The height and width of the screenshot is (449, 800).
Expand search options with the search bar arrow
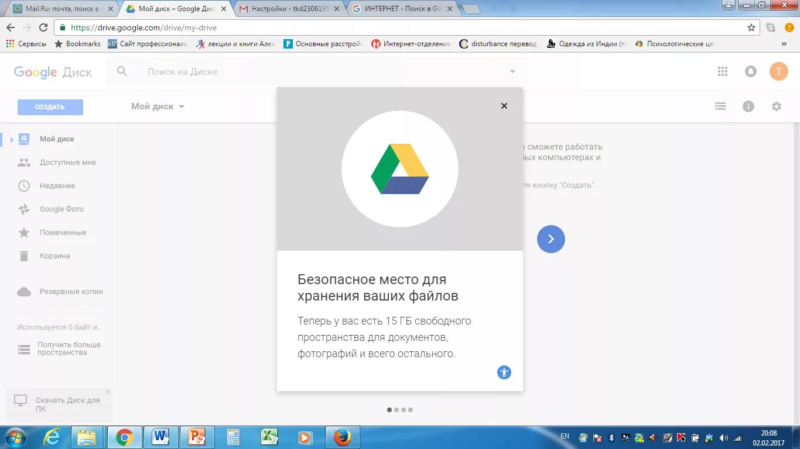[512, 71]
